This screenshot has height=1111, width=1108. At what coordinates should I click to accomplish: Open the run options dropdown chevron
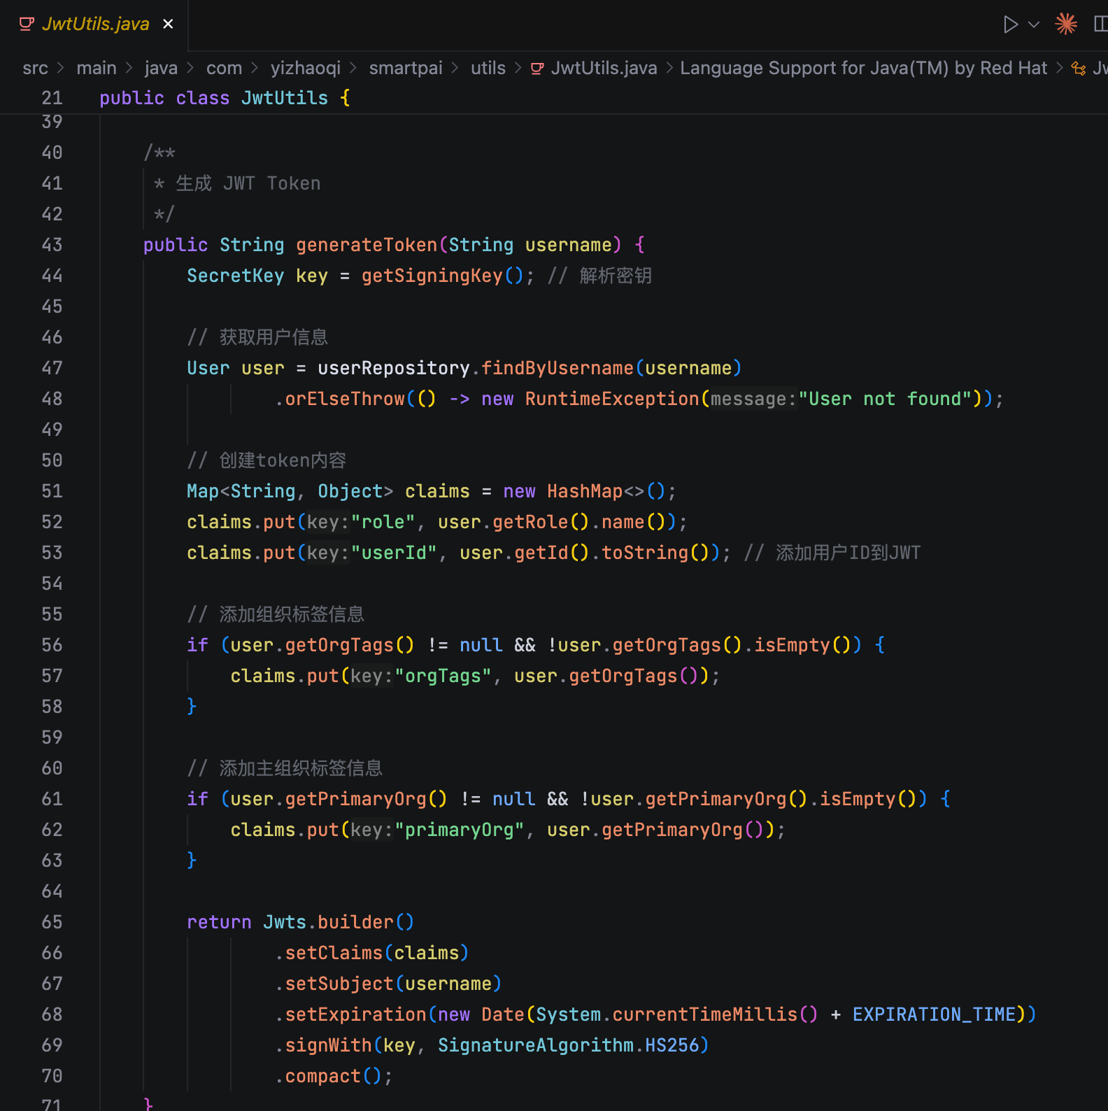coord(1034,24)
